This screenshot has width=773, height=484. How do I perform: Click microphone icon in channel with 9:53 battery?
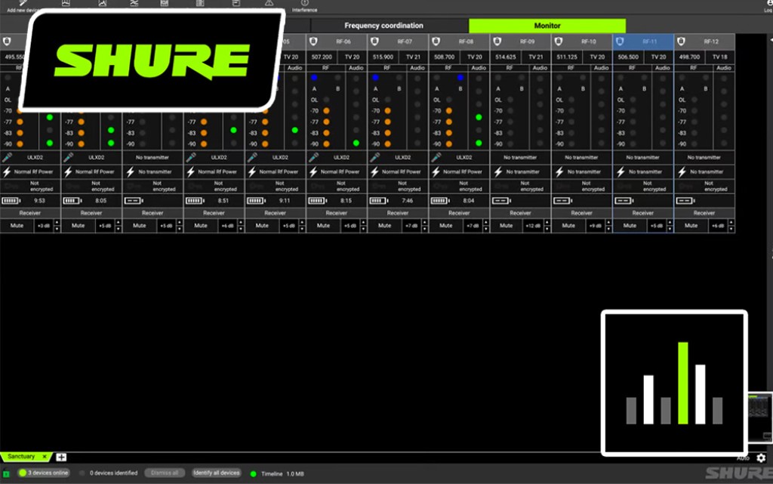[7, 157]
